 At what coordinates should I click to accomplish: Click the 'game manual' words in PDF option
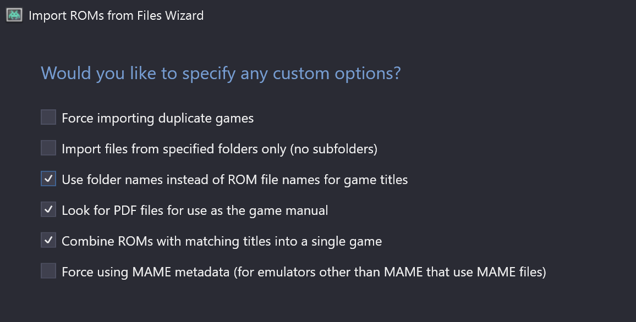(288, 211)
